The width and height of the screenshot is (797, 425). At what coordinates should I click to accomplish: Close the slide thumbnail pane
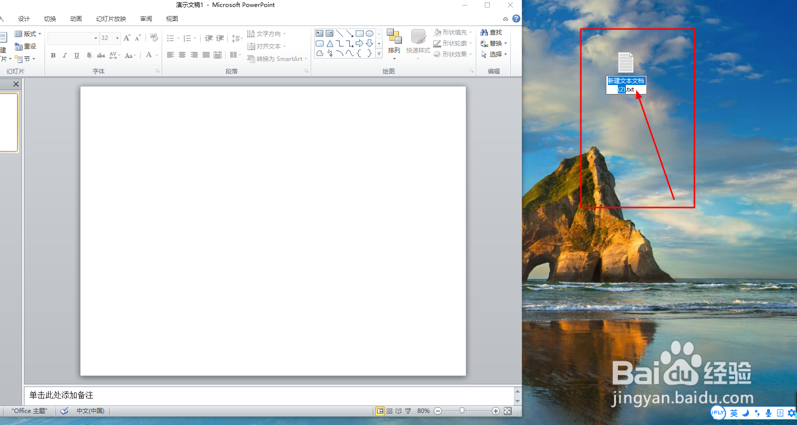(16, 84)
